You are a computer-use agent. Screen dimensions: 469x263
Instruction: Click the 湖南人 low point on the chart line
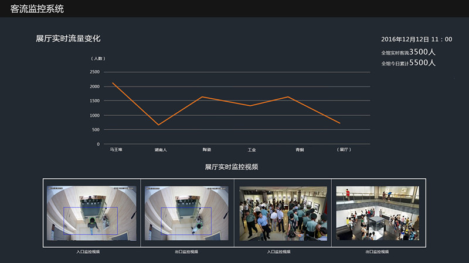pyautogui.click(x=158, y=124)
